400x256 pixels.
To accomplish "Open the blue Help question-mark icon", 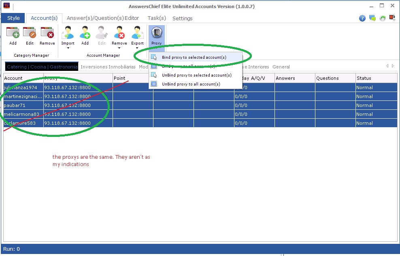I will point(362,18).
